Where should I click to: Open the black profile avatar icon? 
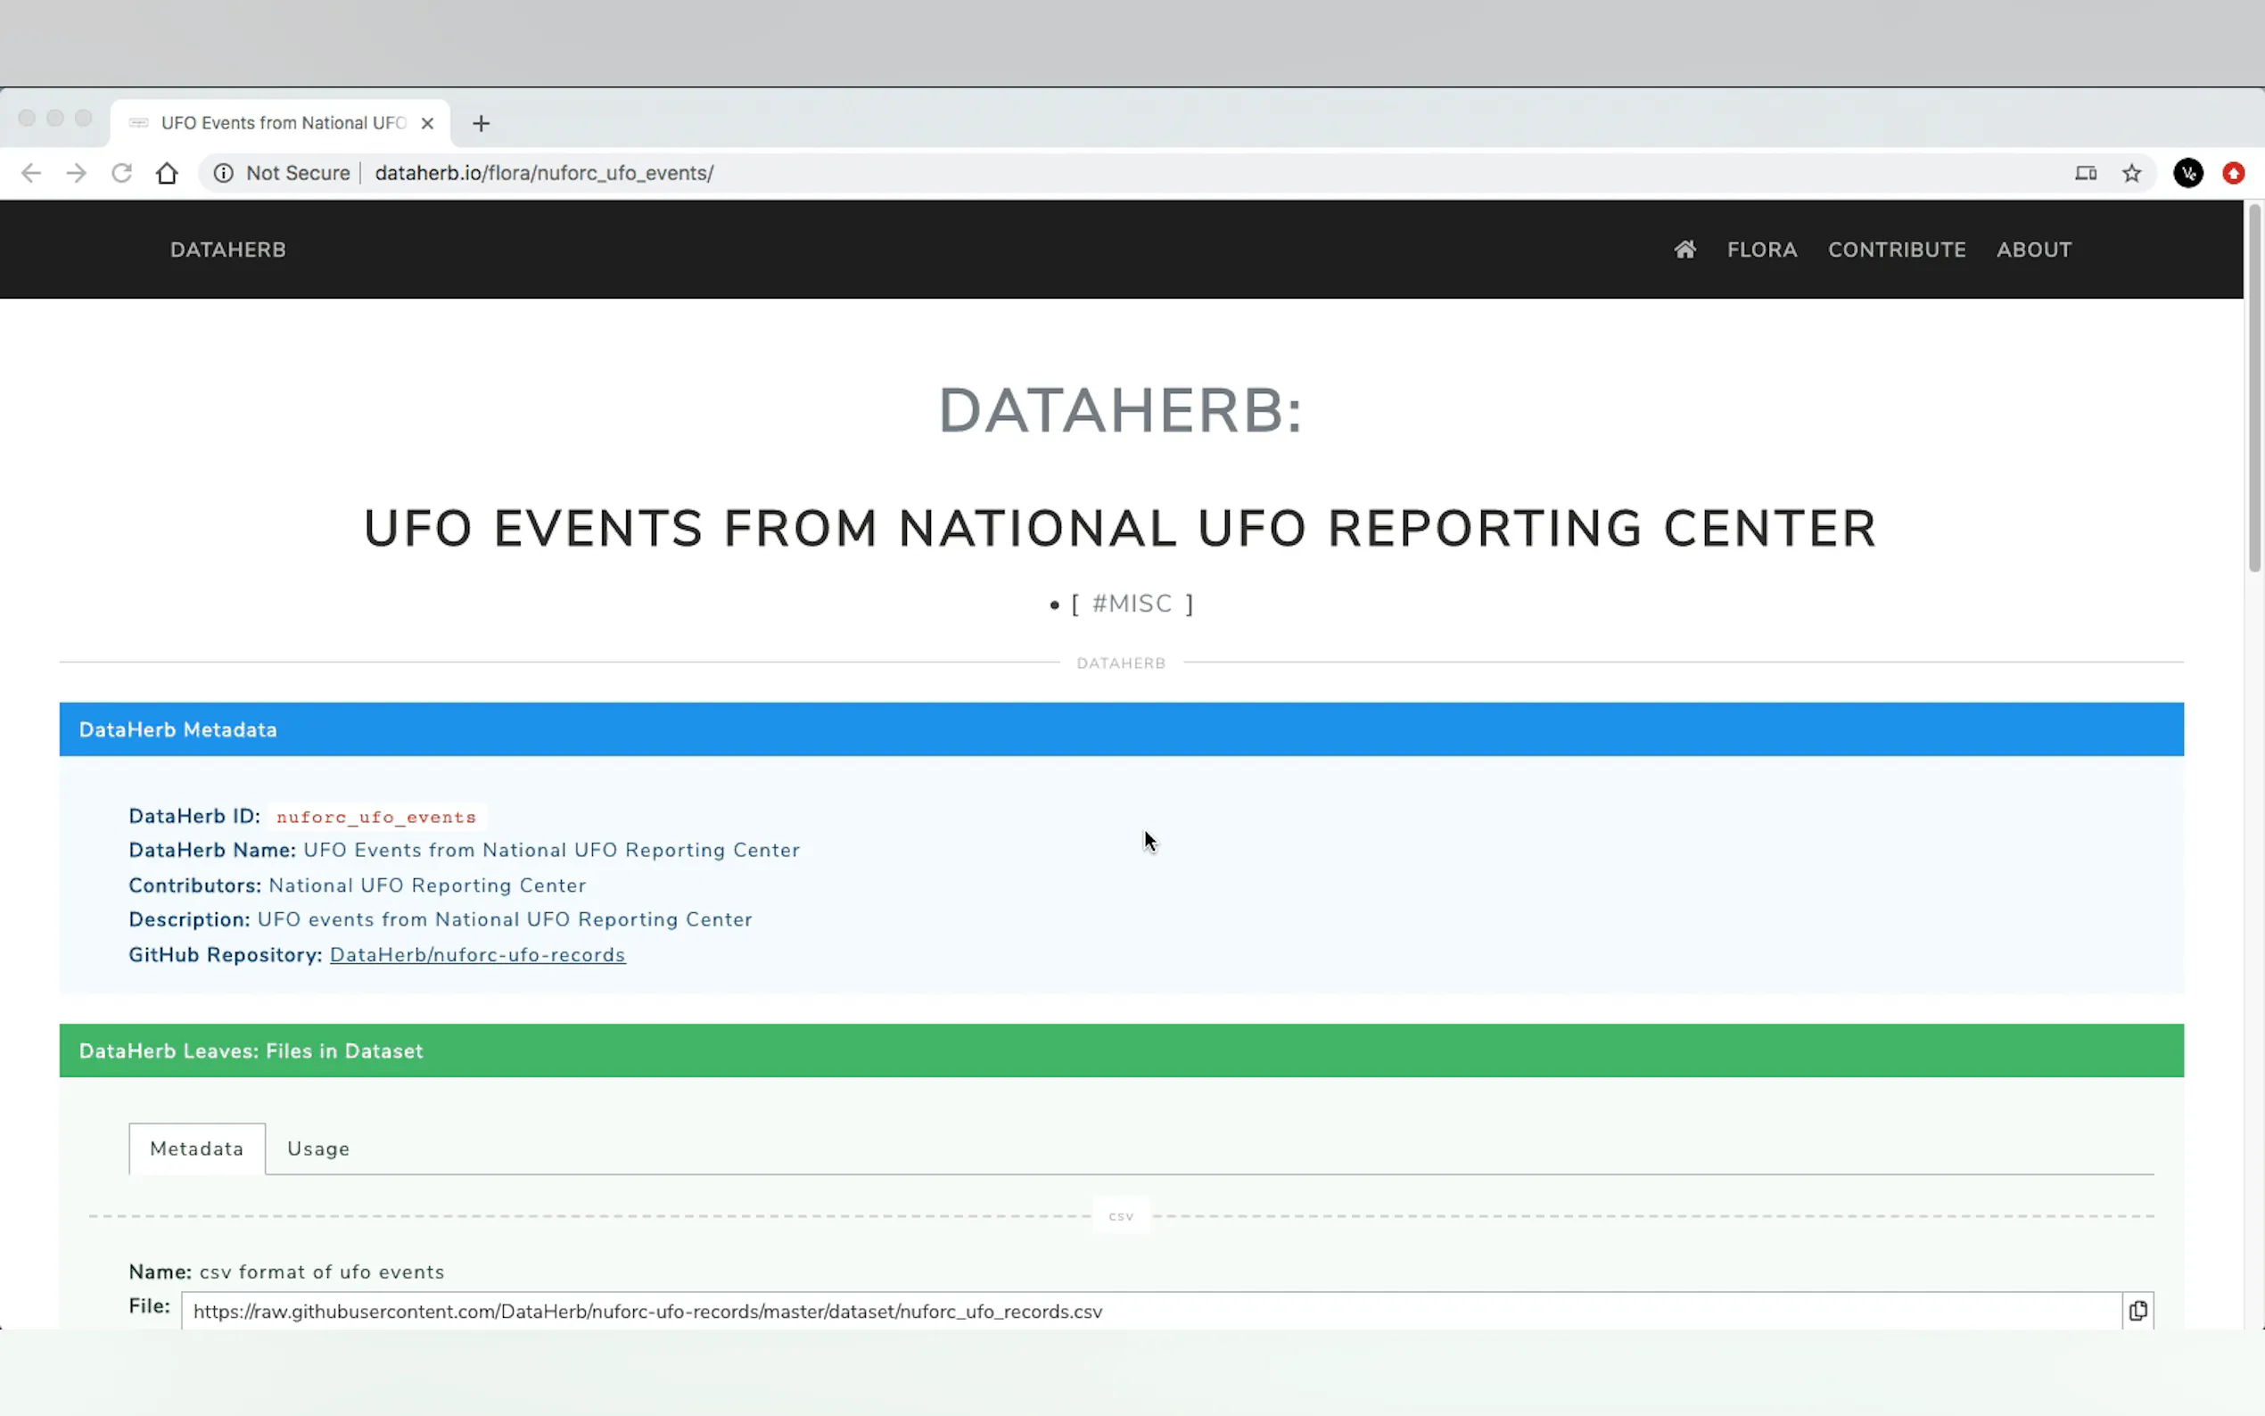[2188, 173]
